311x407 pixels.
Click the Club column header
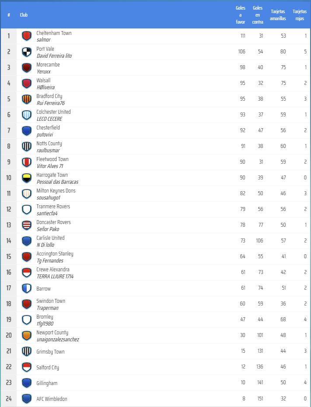tap(24, 15)
